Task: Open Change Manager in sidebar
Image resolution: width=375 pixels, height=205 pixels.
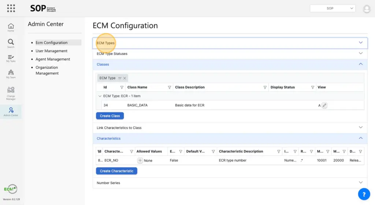Action: 11,93
